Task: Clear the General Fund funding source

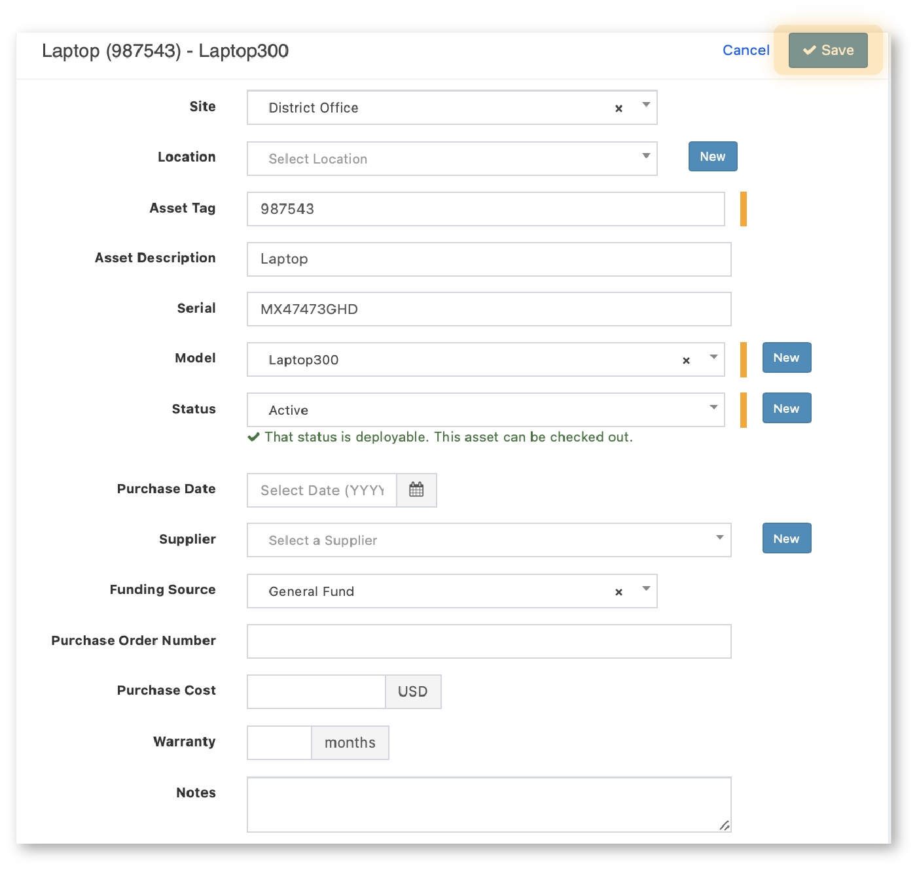Action: [x=619, y=592]
